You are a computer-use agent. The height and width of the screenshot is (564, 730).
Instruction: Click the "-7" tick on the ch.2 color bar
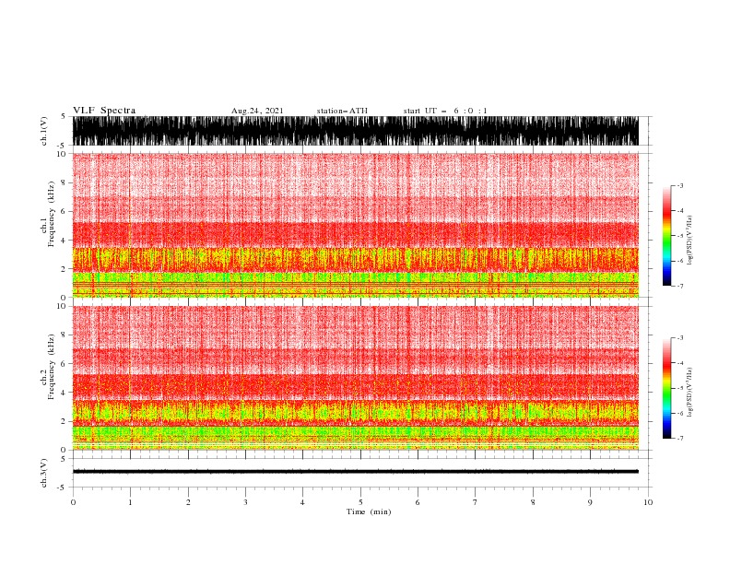click(x=680, y=439)
